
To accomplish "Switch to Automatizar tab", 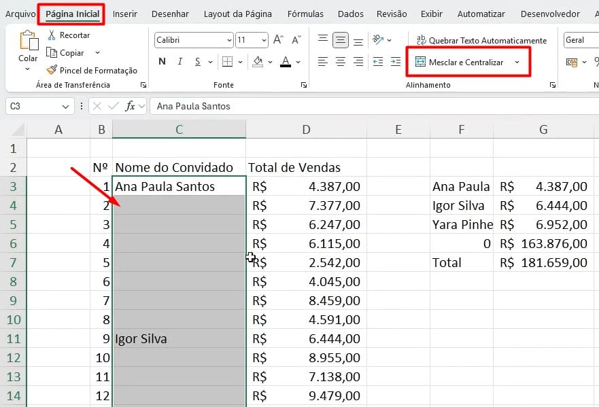I will [481, 14].
